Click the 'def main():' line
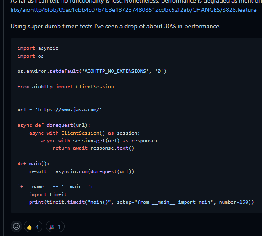The height and width of the screenshot is (236, 262). tap(34, 164)
